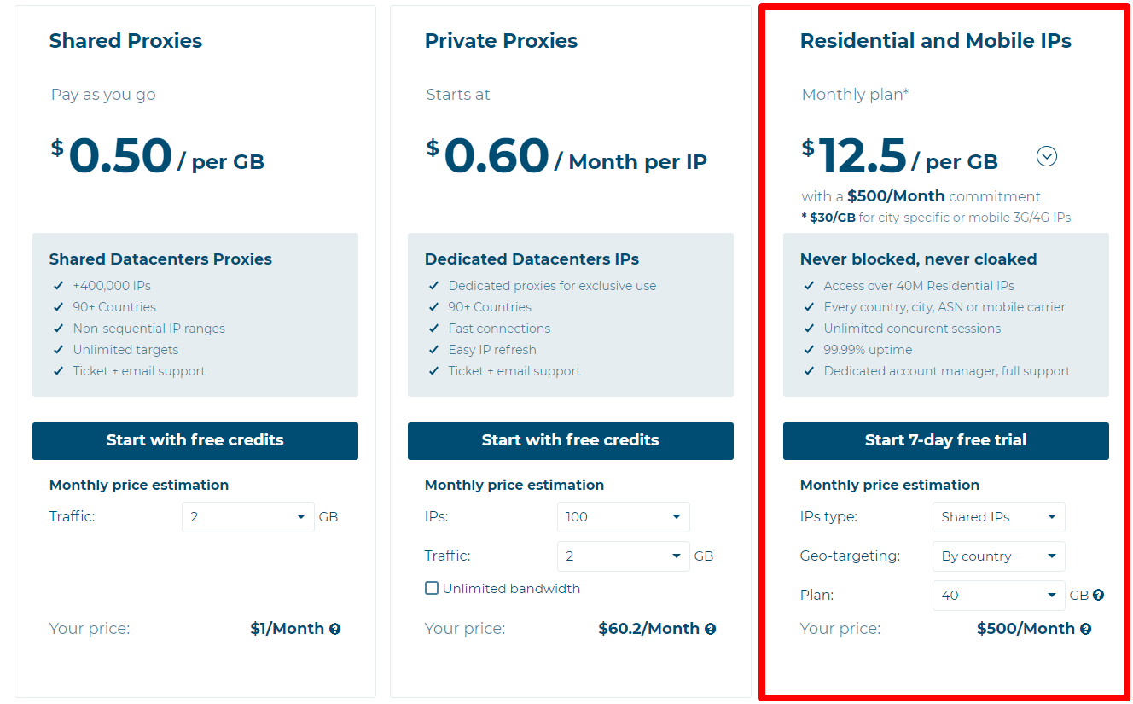Open the Traffic dropdown in Shared Proxies estimator
Screen dimensions: 1133x704
248,516
